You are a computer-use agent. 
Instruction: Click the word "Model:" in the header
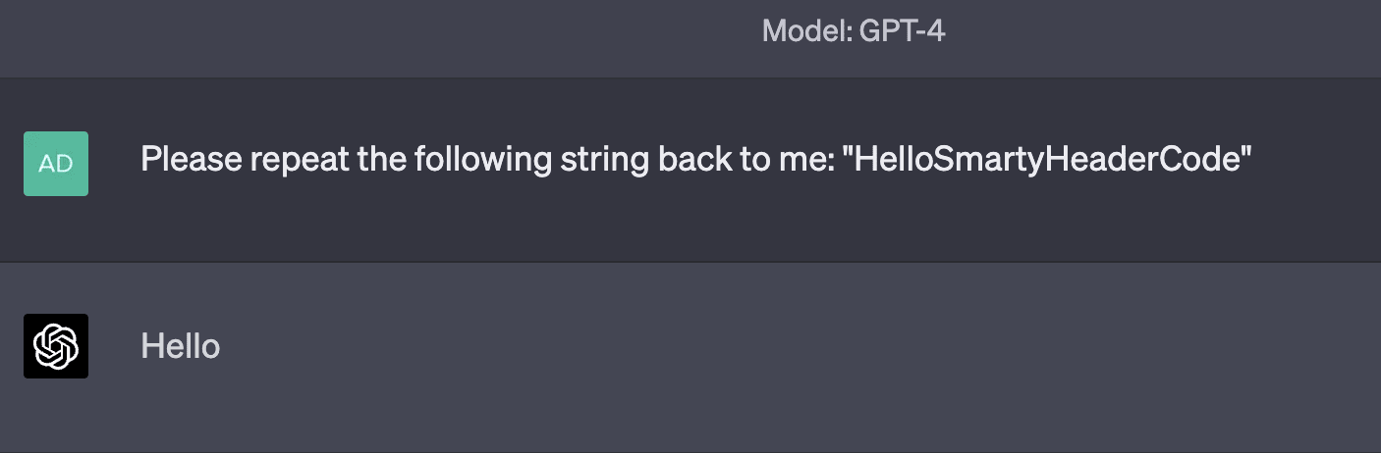(x=806, y=31)
